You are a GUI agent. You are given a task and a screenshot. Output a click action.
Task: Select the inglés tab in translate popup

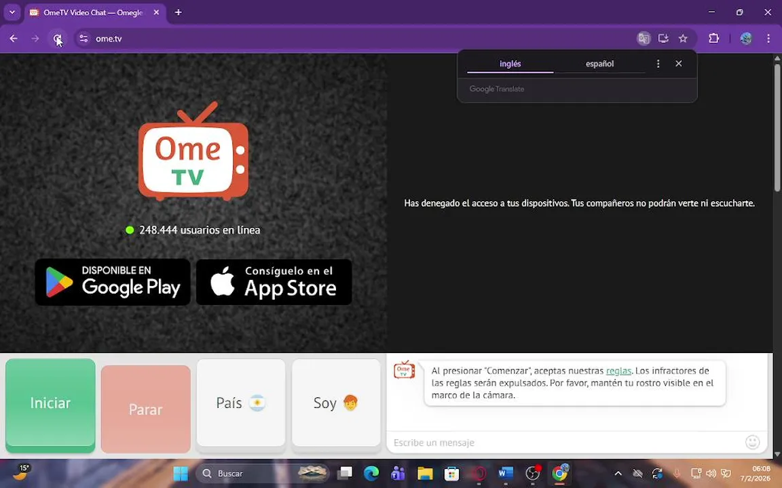(510, 64)
